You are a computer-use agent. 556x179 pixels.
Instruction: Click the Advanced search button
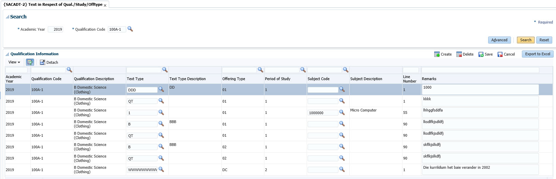(499, 40)
